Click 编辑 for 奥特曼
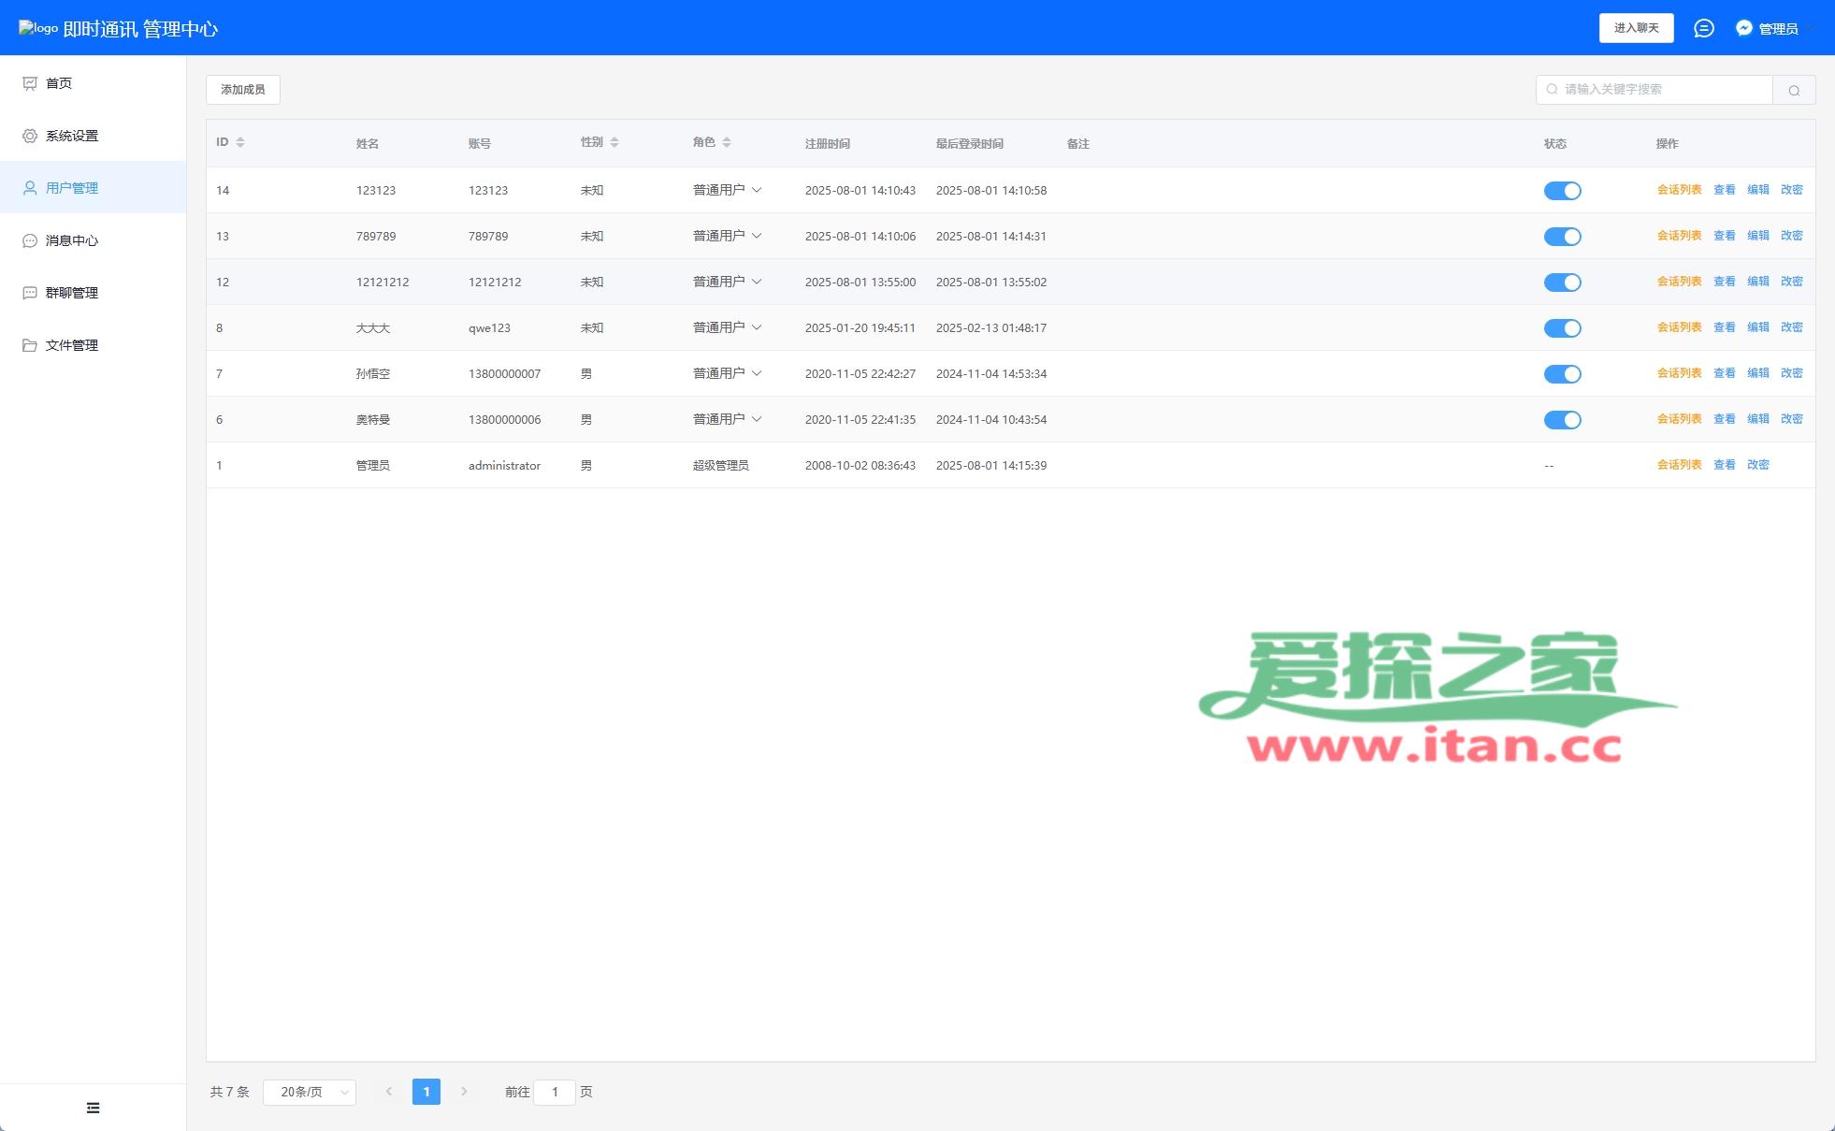Image resolution: width=1835 pixels, height=1131 pixels. pyautogui.click(x=1757, y=419)
